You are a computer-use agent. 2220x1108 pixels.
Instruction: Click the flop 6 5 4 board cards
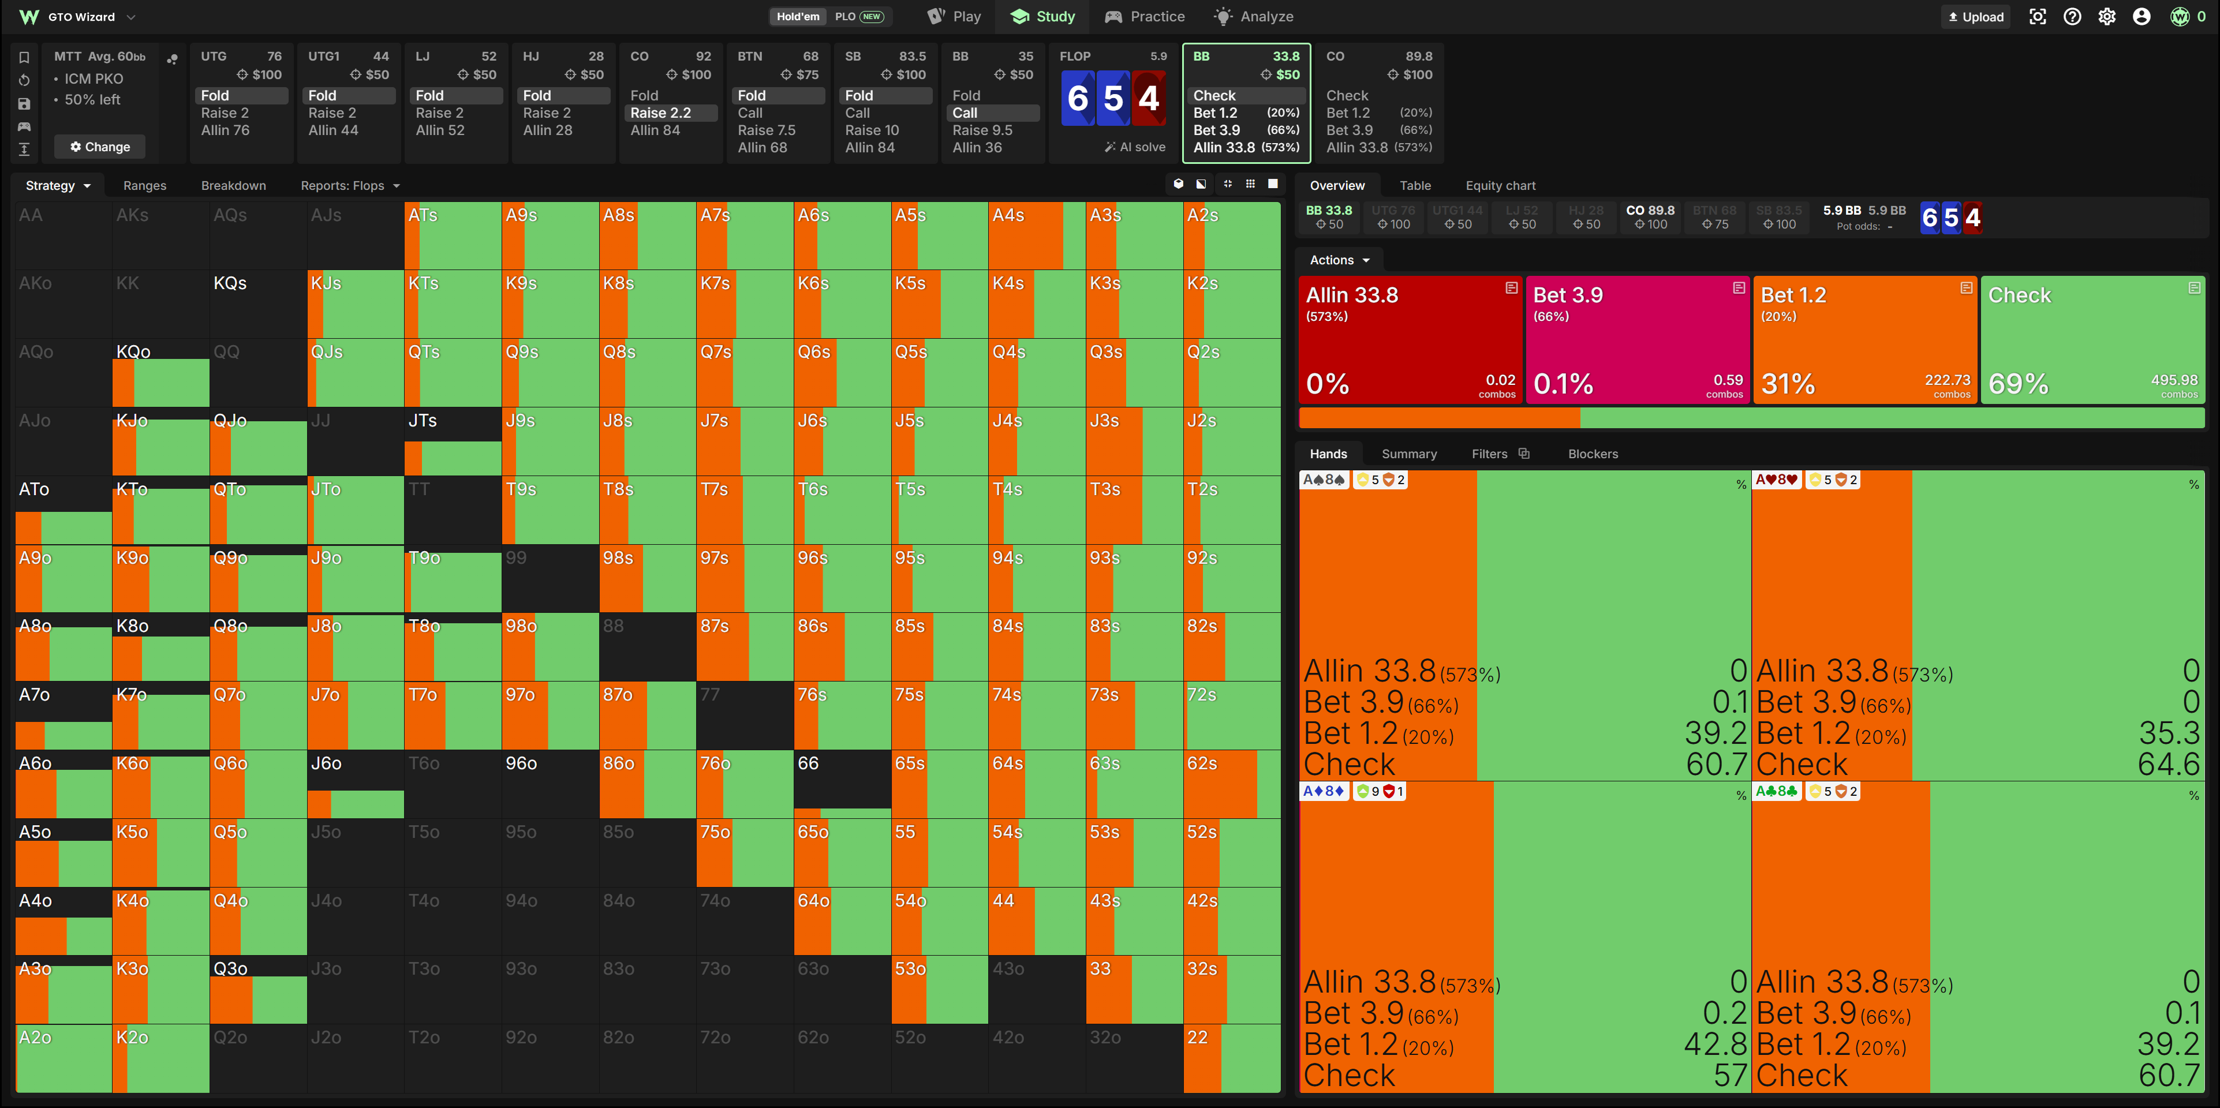(x=1112, y=98)
